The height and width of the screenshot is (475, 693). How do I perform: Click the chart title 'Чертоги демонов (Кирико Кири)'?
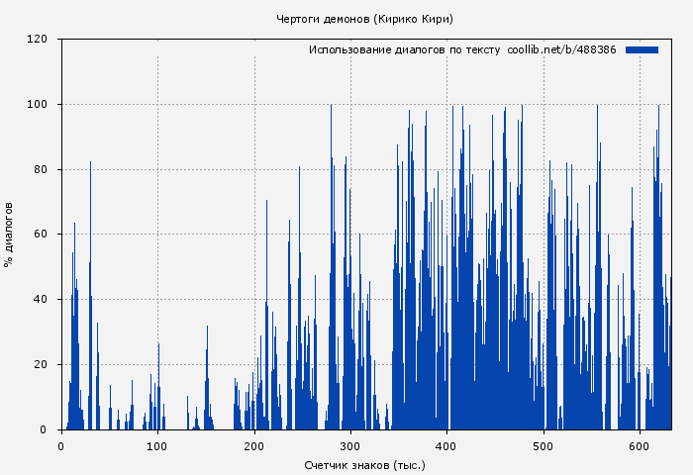pos(364,19)
